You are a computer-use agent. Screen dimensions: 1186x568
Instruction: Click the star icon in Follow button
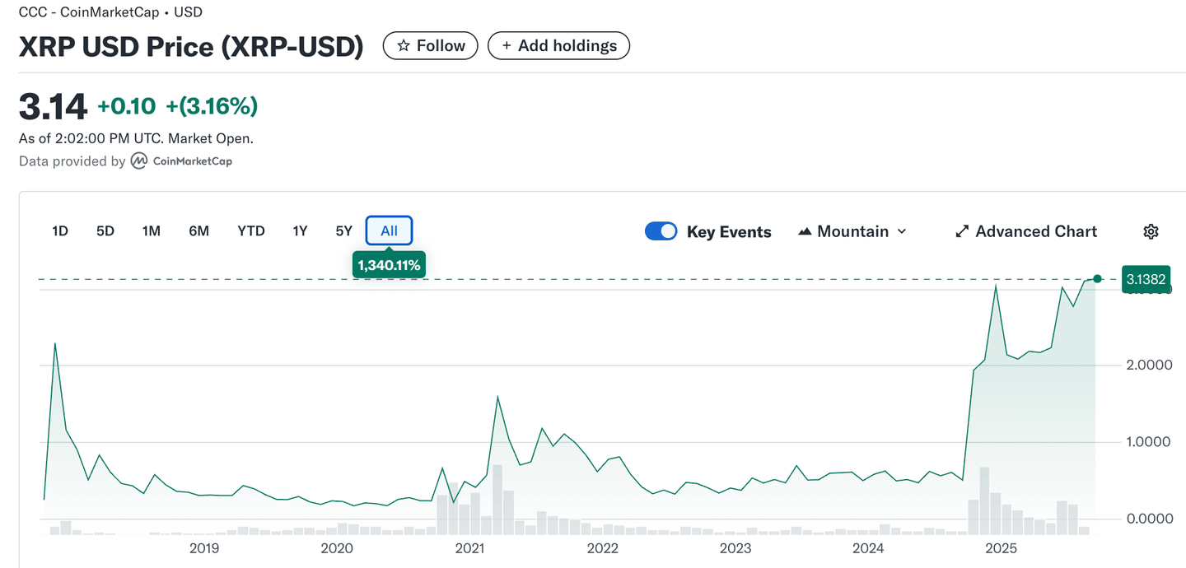click(404, 46)
